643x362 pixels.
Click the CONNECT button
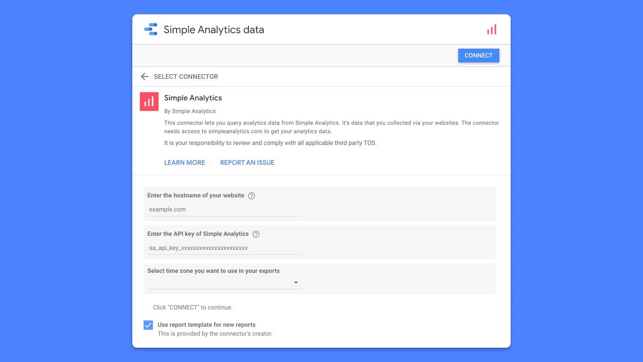pos(479,55)
